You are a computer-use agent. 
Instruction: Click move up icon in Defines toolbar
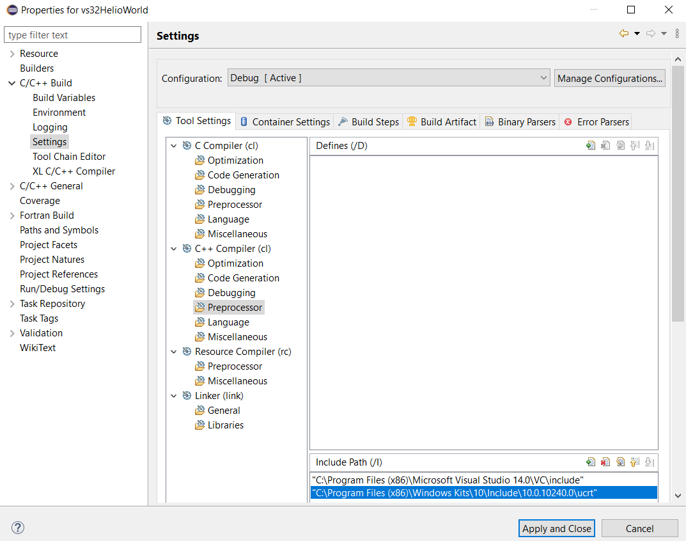click(635, 145)
